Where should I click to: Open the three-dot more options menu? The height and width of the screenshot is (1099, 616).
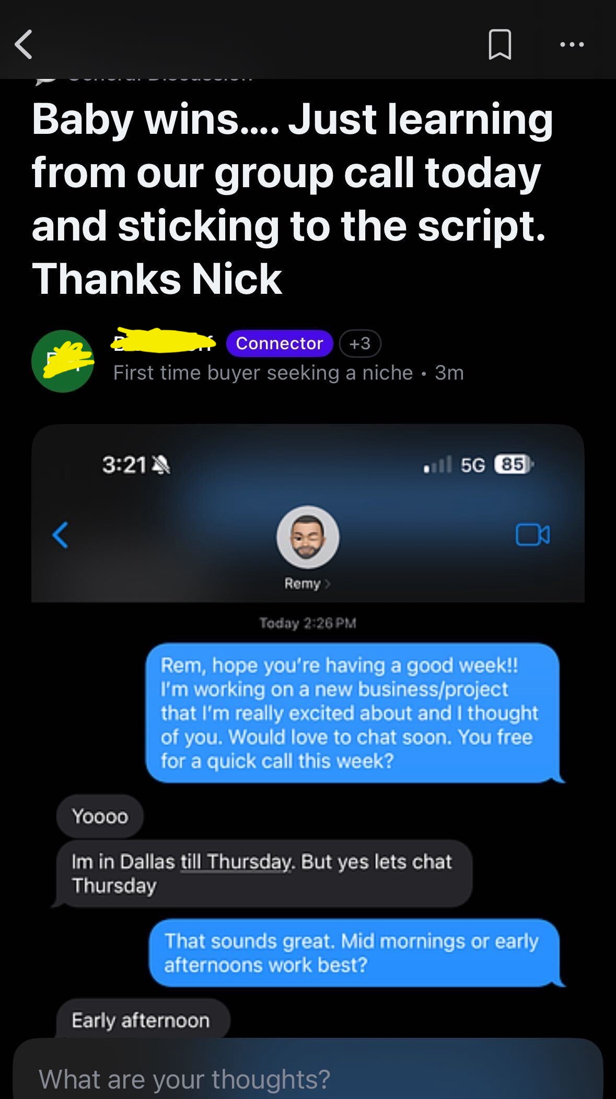(x=572, y=45)
